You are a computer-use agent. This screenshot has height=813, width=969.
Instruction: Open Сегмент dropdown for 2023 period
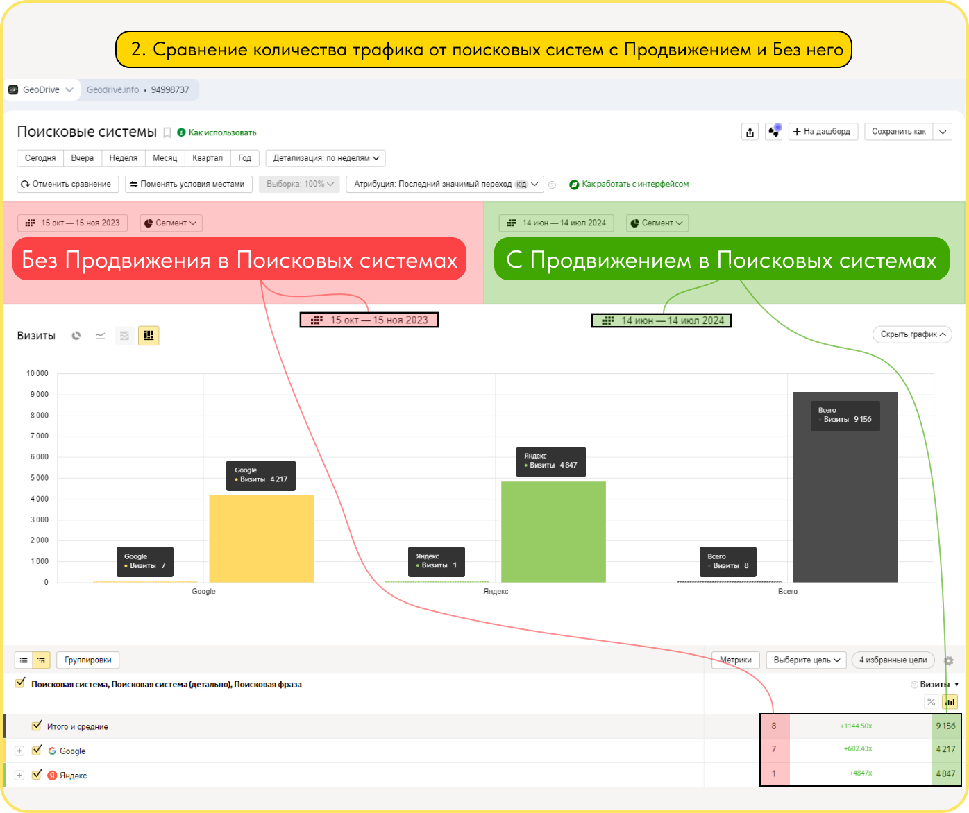coord(171,223)
